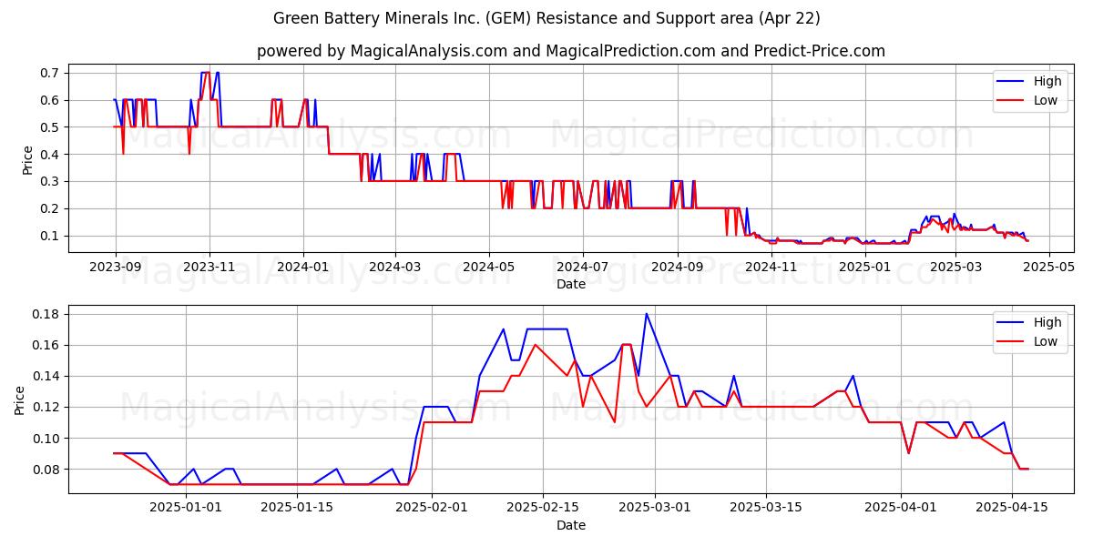Click the '0.16' price tick on bottom chart

pos(47,345)
